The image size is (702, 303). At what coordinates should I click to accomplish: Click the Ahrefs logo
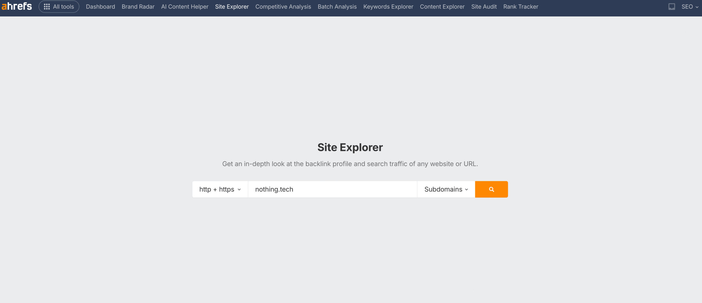(17, 6)
